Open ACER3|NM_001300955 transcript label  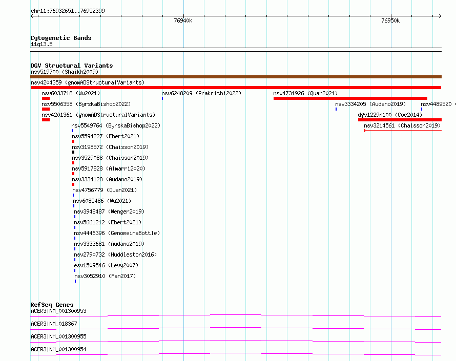pyautogui.click(x=58, y=336)
